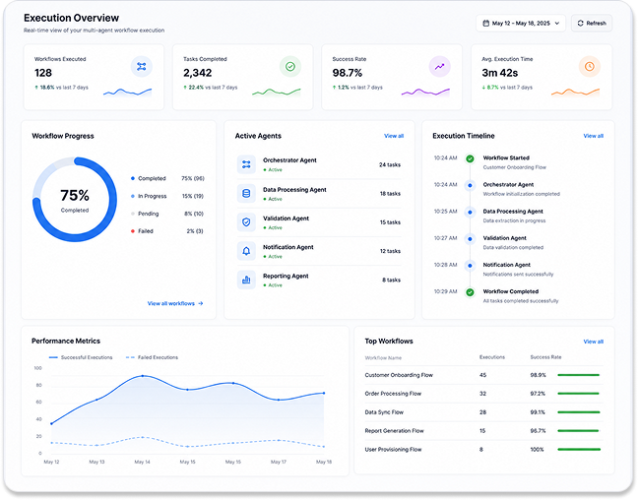The height and width of the screenshot is (500, 638).
Task: Click the Orchestrator Agent 24 tasks count
Action: tap(390, 164)
